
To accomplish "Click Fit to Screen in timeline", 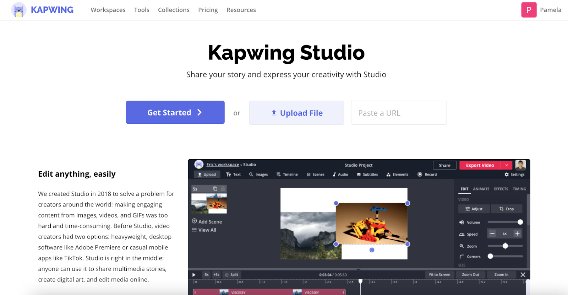I will coord(439,275).
